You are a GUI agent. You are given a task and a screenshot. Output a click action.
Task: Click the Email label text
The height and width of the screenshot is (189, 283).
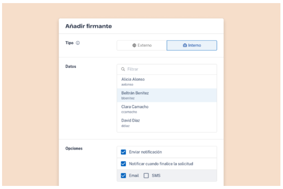[134, 176]
